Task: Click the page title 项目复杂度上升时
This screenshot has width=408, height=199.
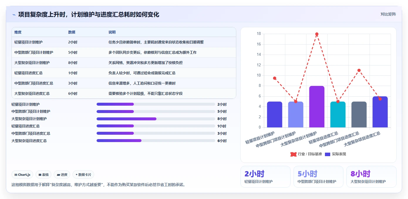Action: 89,14
